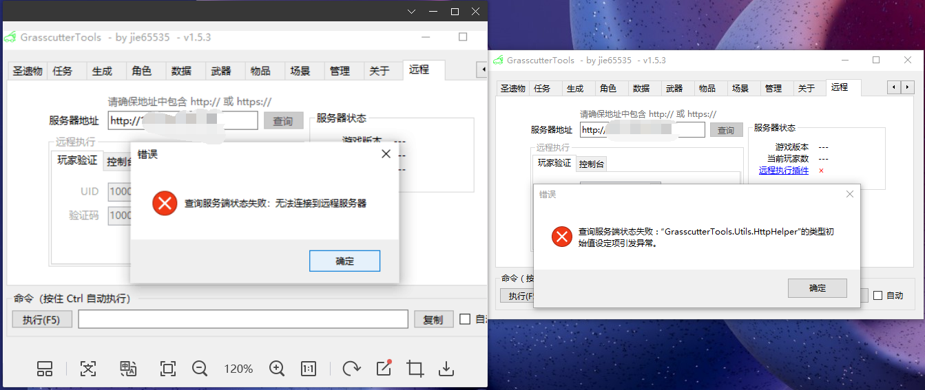Screen dimensions: 925x390
Task: Click command input box beside 执行(F5) in viewer
Action: point(243,319)
